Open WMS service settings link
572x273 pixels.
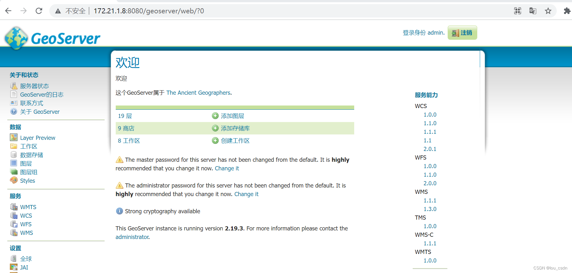(x=26, y=233)
